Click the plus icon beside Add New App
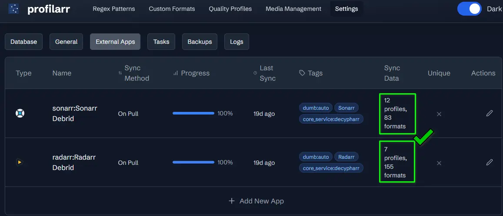This screenshot has height=216, width=503. coord(232,201)
